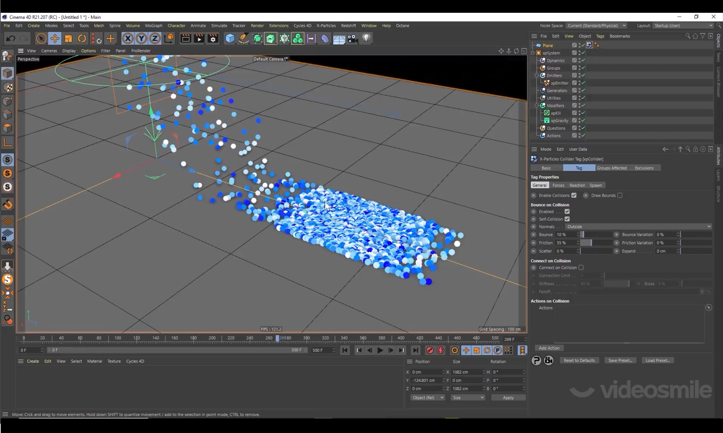Click the Undo arrow icon
This screenshot has width=723, height=433.
11,38
